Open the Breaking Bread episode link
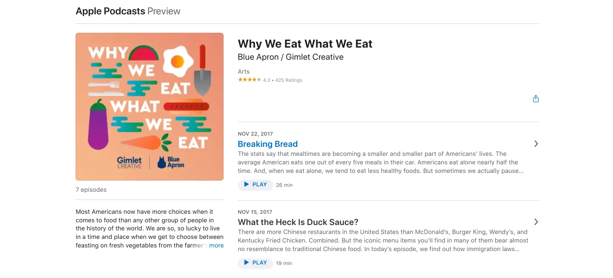This screenshot has width=613, height=278. coord(268,144)
